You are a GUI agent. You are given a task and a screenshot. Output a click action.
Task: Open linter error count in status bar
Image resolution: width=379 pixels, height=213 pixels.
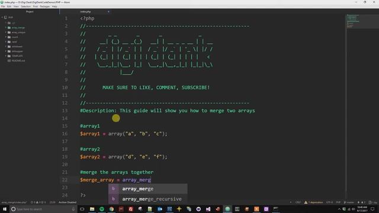38,202
